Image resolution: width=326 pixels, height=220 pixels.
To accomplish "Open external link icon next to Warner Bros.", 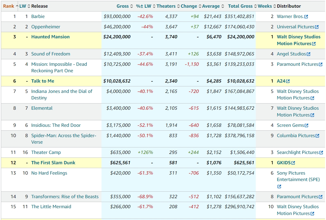I will 306,17.
